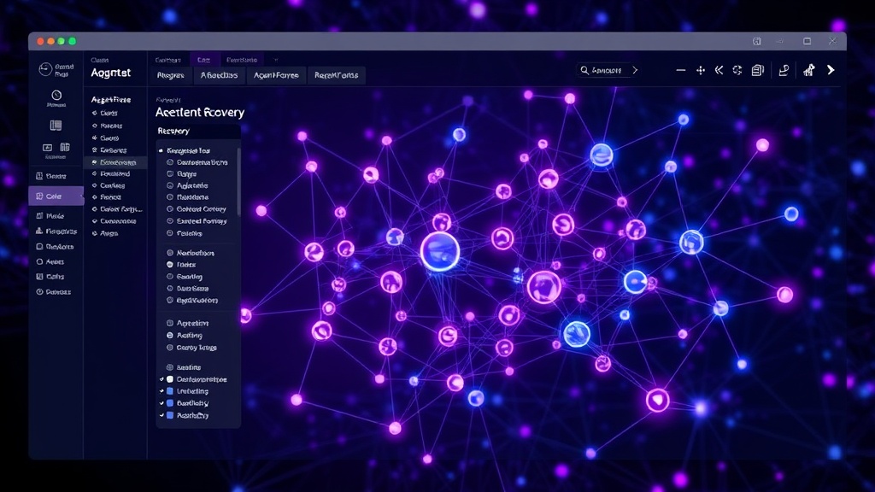Select the filled radio beside 'Frides'
This screenshot has width=875, height=492.
[x=170, y=265]
